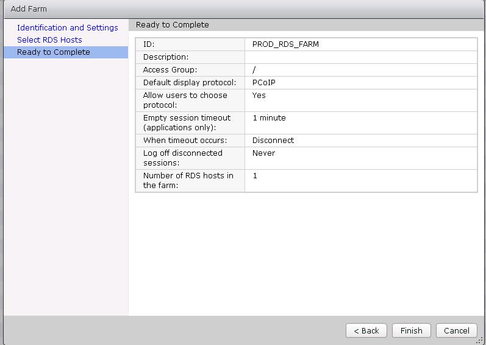The width and height of the screenshot is (486, 345).
Task: Go back with the < Back button
Action: pos(366,330)
